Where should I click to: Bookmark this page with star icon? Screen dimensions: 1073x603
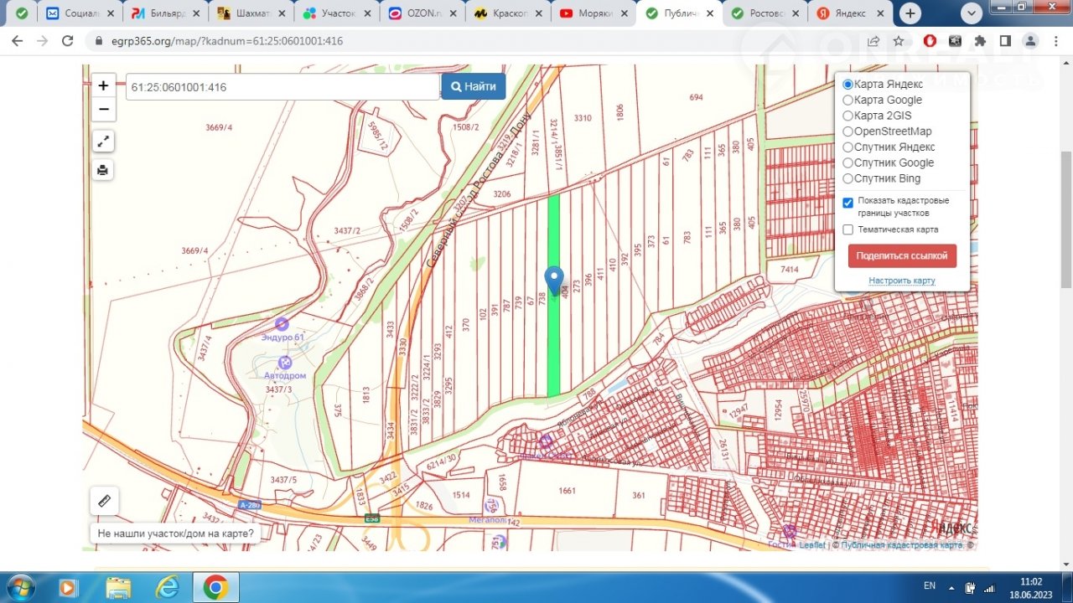click(x=899, y=40)
